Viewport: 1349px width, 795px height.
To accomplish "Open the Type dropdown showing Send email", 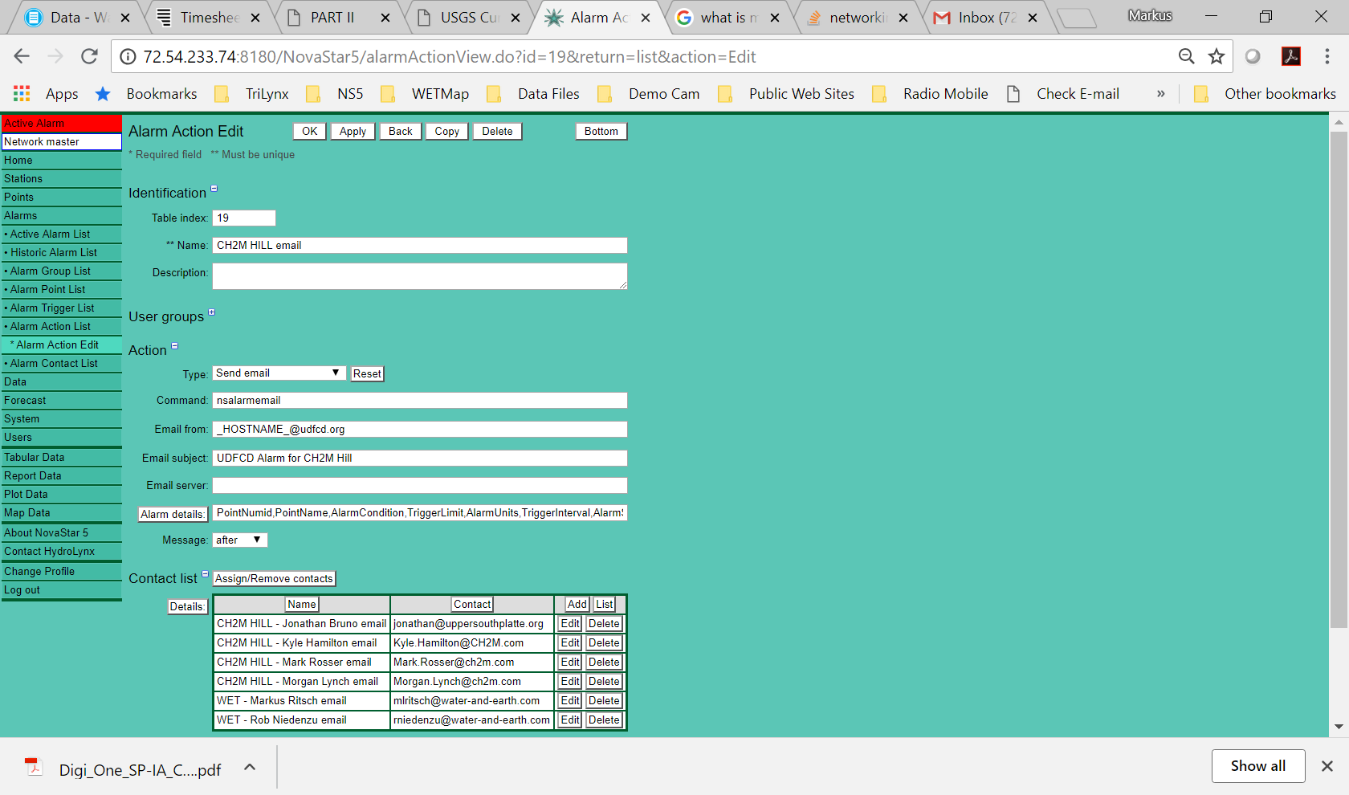I will 279,373.
